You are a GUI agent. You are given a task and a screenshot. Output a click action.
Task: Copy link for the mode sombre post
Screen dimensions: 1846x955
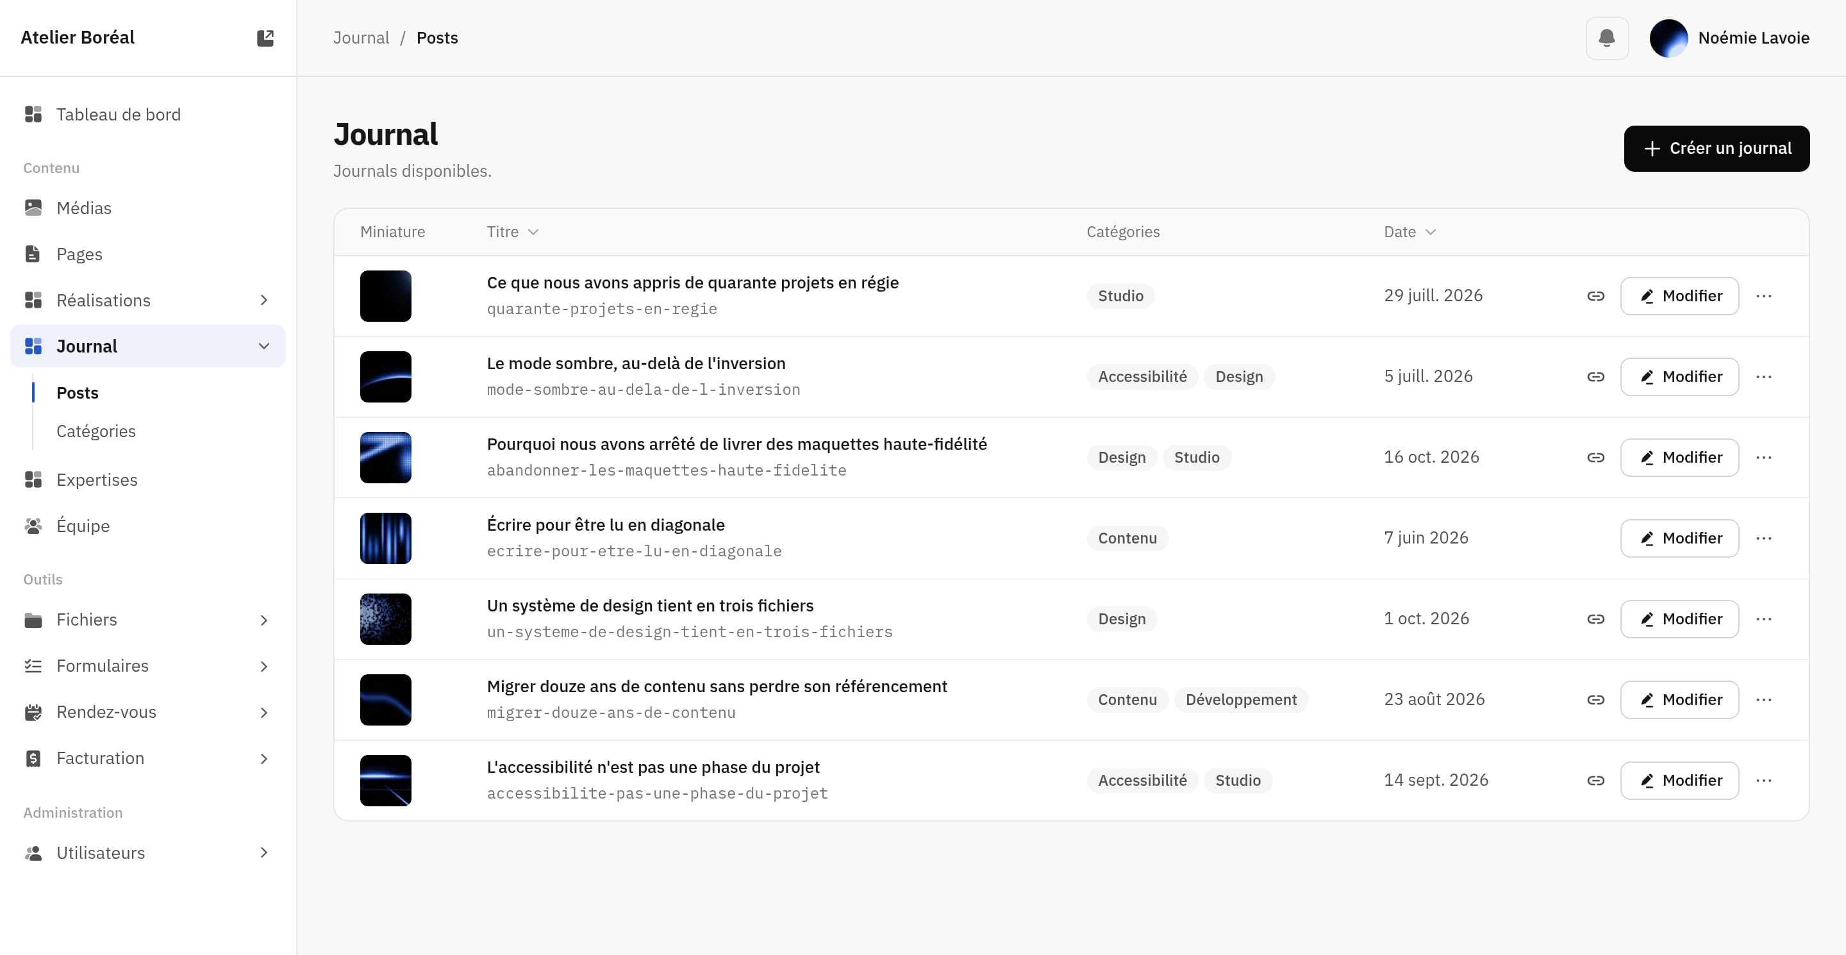point(1595,377)
